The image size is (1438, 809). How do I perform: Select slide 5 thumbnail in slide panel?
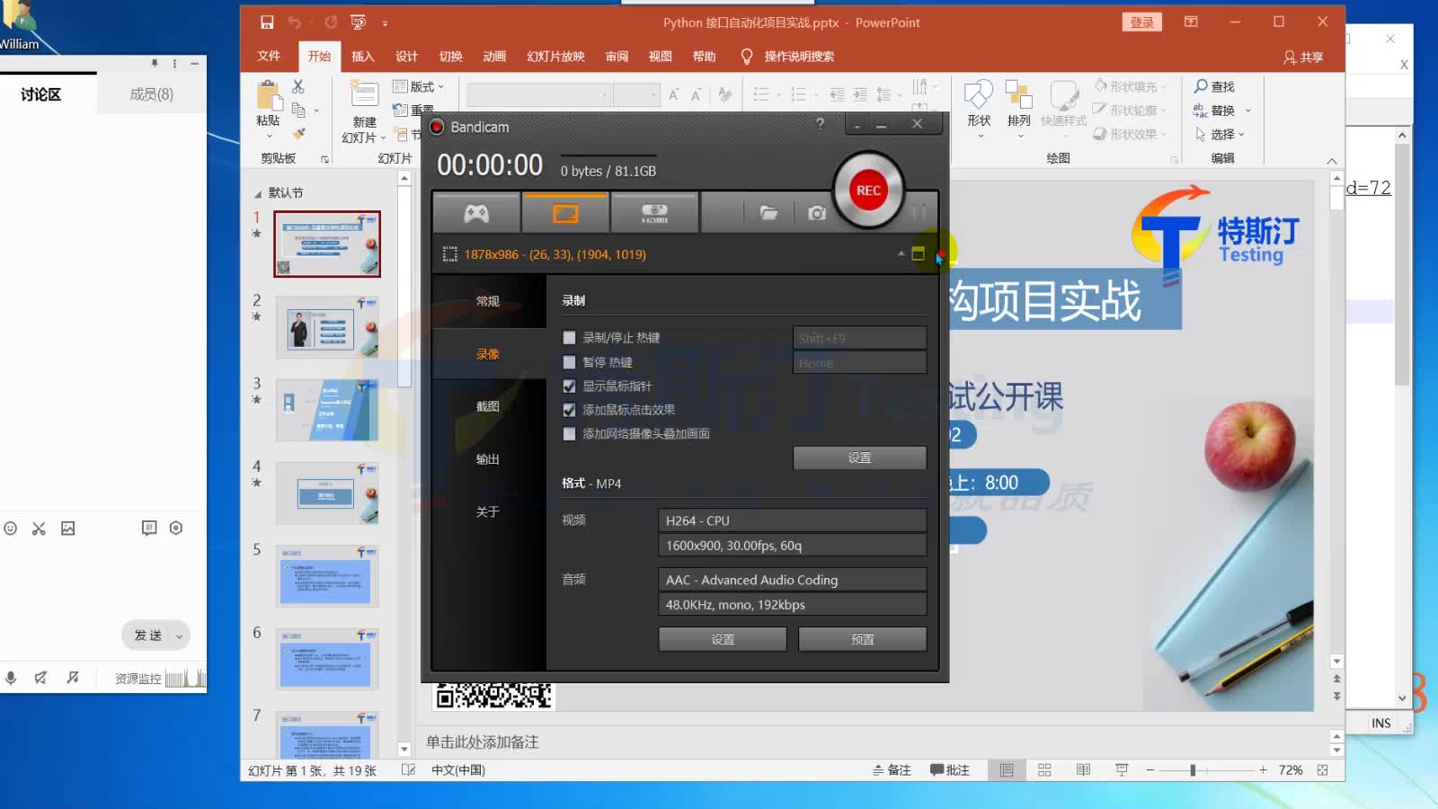tap(326, 576)
